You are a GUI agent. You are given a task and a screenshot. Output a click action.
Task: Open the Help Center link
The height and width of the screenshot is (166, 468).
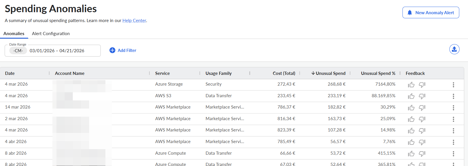click(134, 21)
